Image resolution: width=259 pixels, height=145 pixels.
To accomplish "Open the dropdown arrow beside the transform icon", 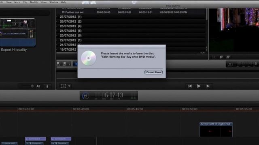I will pos(69,86).
